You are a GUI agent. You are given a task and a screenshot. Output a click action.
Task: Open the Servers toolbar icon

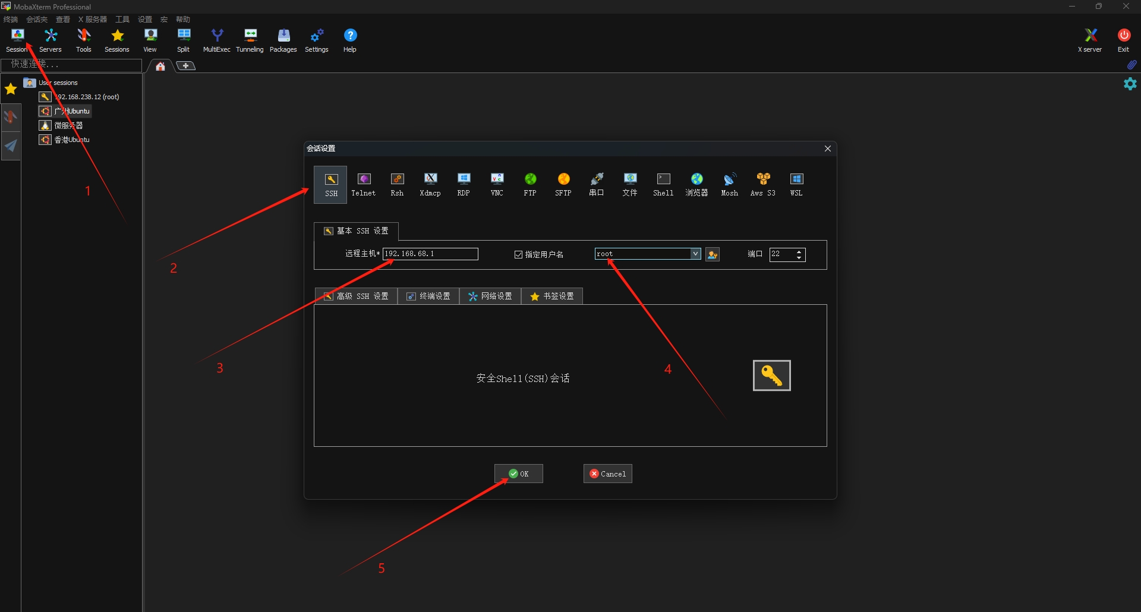point(51,40)
